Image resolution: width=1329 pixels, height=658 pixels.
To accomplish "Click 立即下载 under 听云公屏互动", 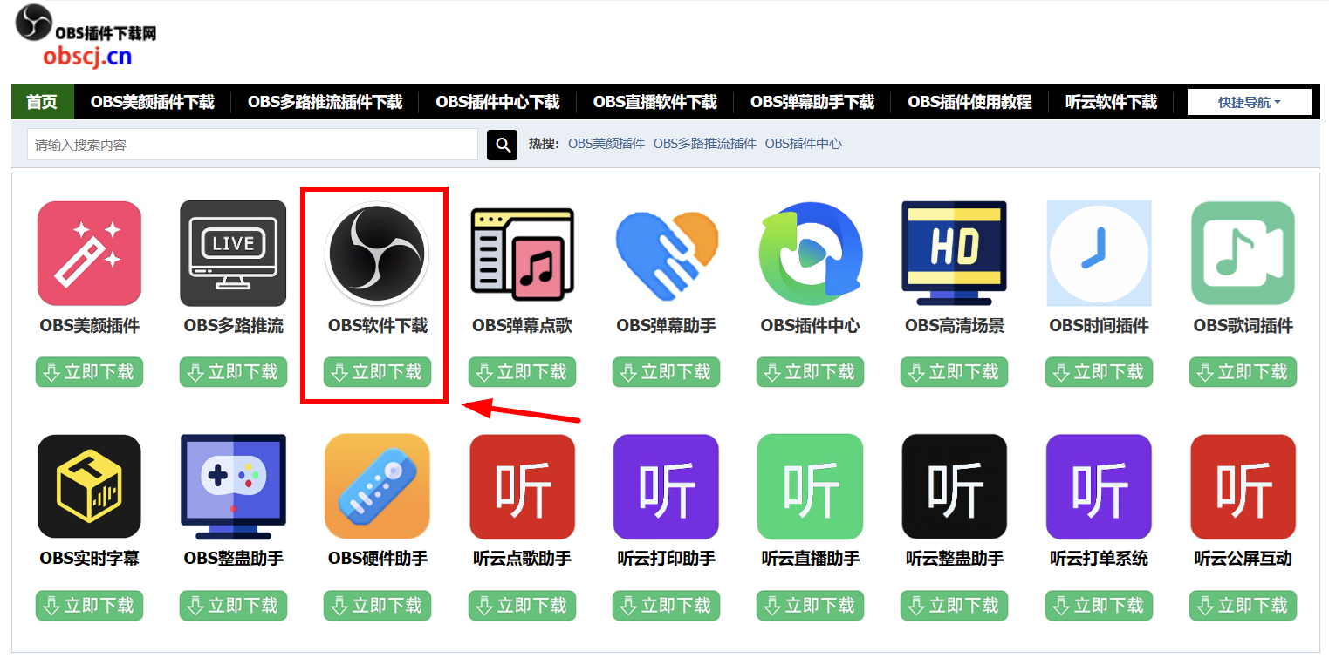I will tap(1243, 605).
